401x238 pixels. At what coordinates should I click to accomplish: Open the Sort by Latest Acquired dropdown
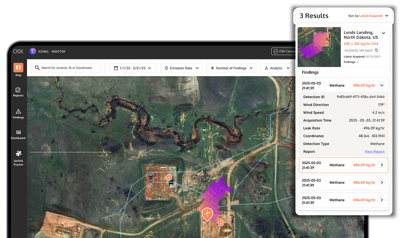coord(368,16)
